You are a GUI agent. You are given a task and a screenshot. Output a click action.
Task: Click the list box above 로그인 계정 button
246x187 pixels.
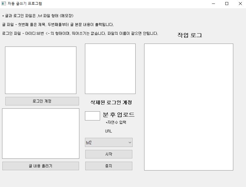[x=41, y=70]
